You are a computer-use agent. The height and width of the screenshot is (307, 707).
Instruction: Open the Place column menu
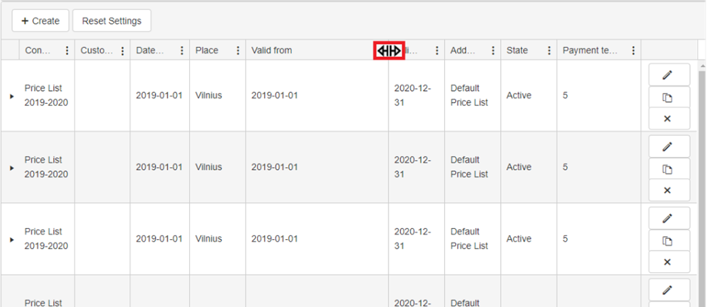coord(238,51)
